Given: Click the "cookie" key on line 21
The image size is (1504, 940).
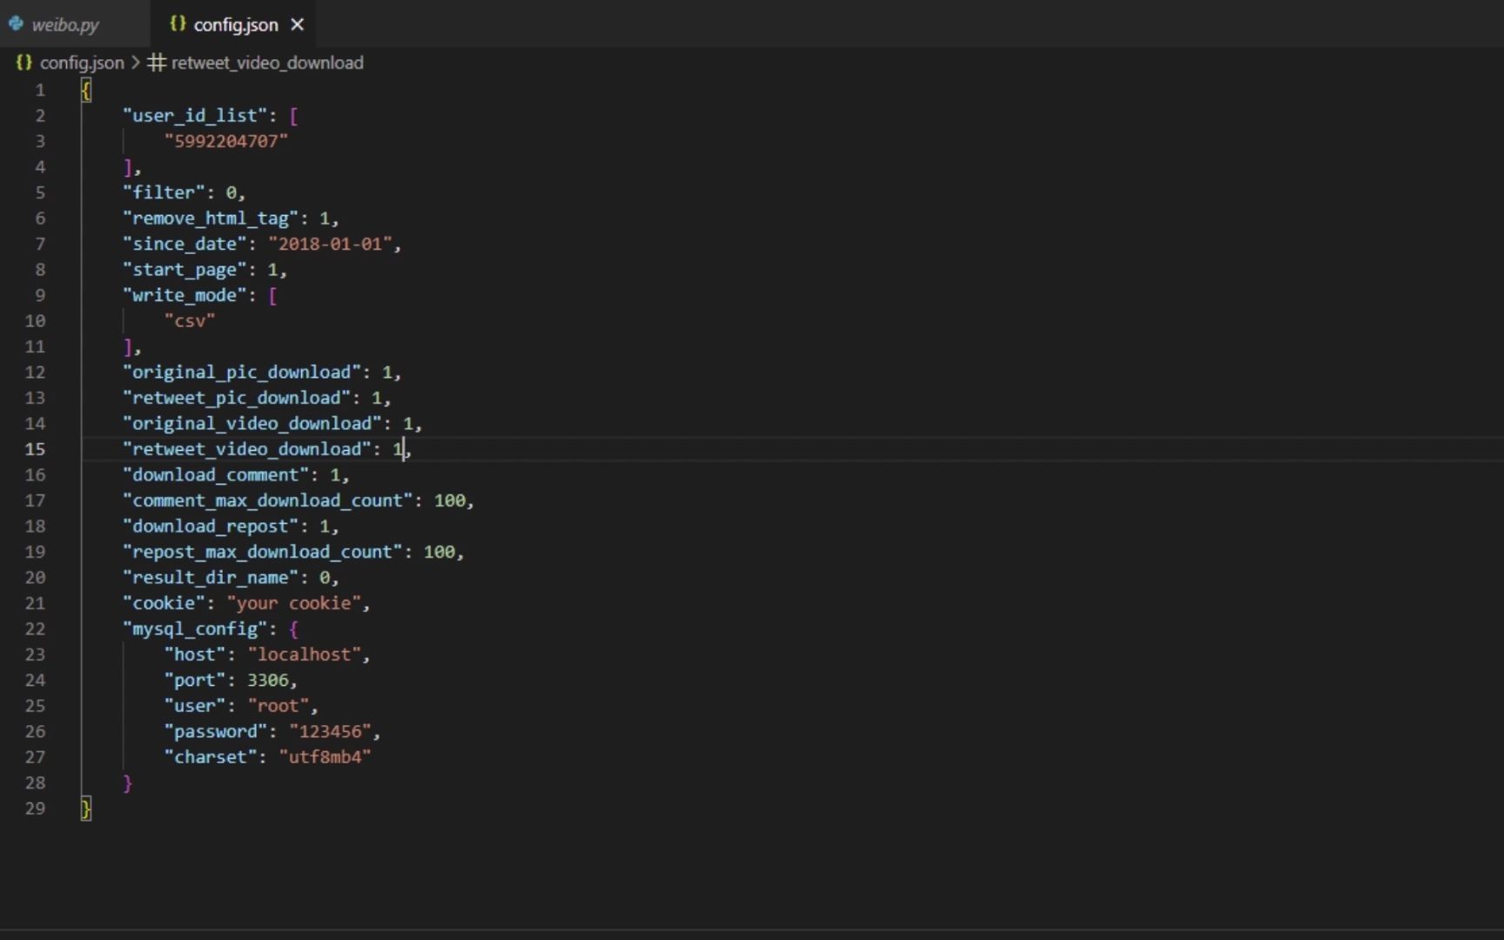Looking at the screenshot, I should point(164,603).
